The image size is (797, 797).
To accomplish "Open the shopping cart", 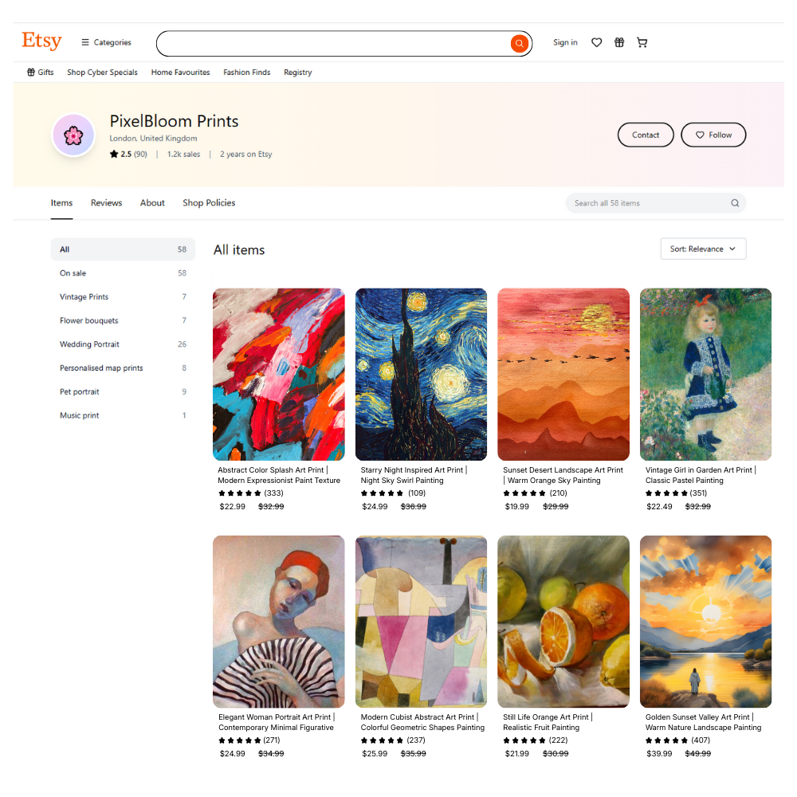I will click(x=642, y=43).
